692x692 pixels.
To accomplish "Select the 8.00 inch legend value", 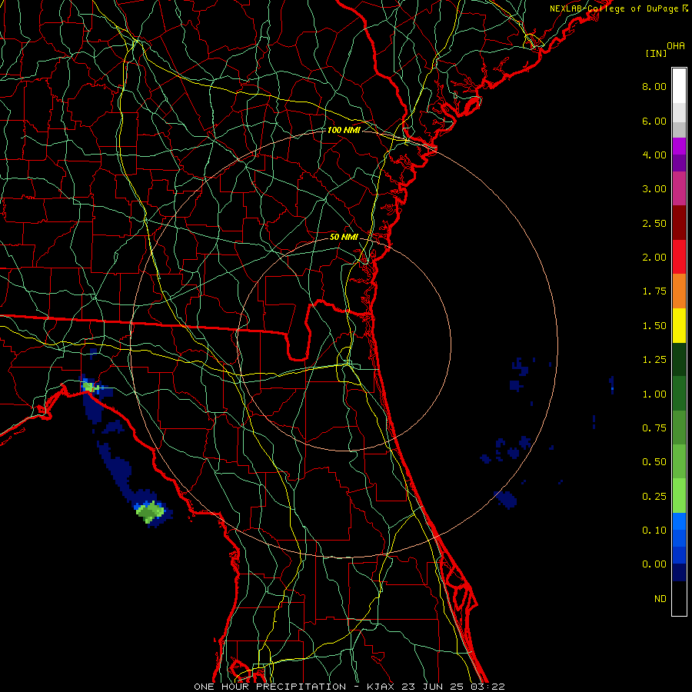I will (x=654, y=86).
